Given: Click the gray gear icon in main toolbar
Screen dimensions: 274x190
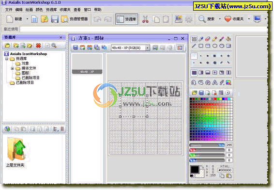Looking at the screenshot, I should click(189, 19).
